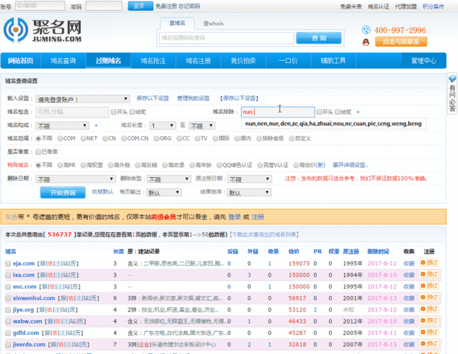Click the plus icon after 域名排除 options
The image size is (458, 354).
pyautogui.click(x=358, y=112)
